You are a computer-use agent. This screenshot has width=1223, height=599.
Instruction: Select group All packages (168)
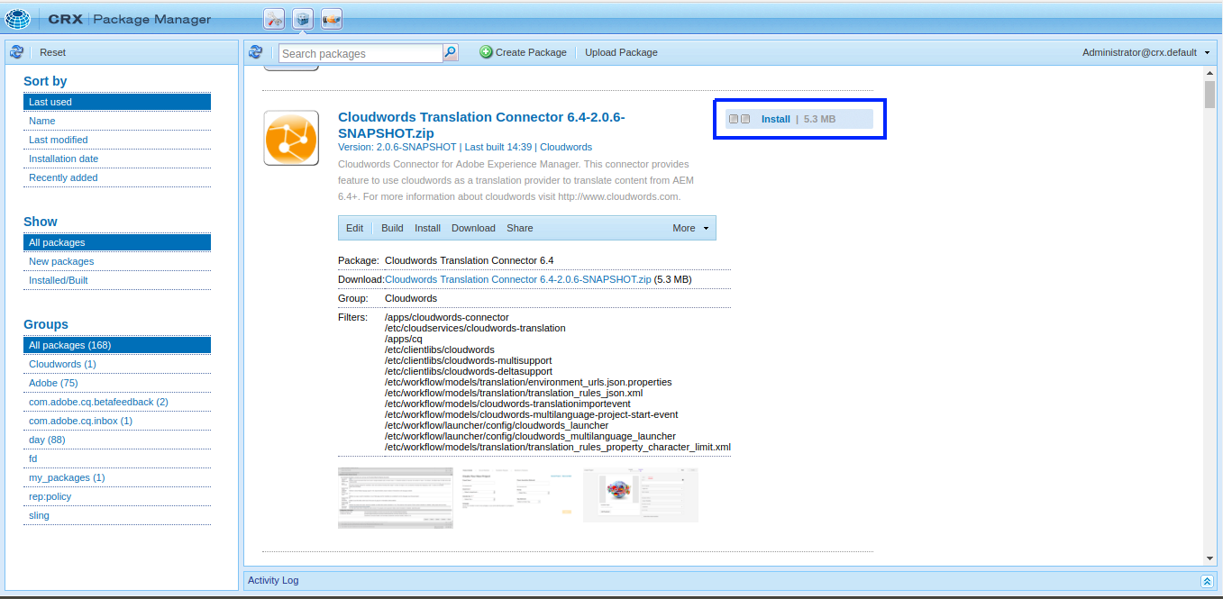pyautogui.click(x=117, y=345)
